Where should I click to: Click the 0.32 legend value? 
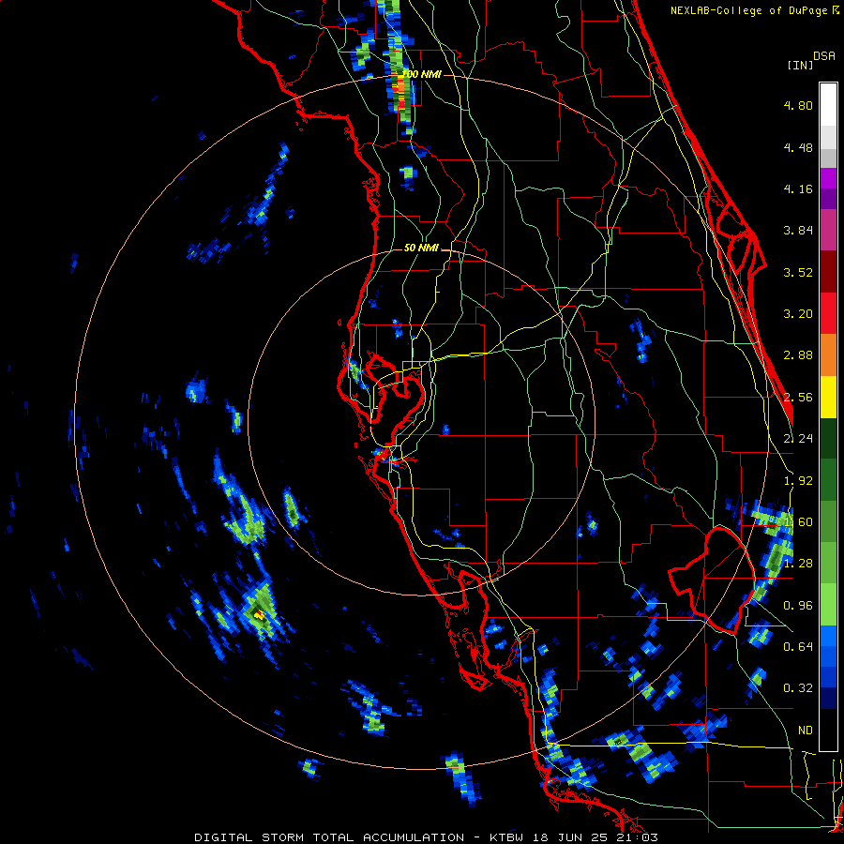798,688
